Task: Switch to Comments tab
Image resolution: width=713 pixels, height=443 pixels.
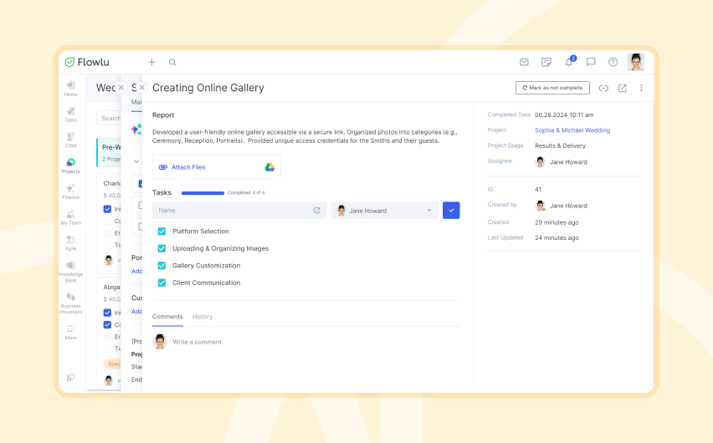Action: [x=167, y=317]
